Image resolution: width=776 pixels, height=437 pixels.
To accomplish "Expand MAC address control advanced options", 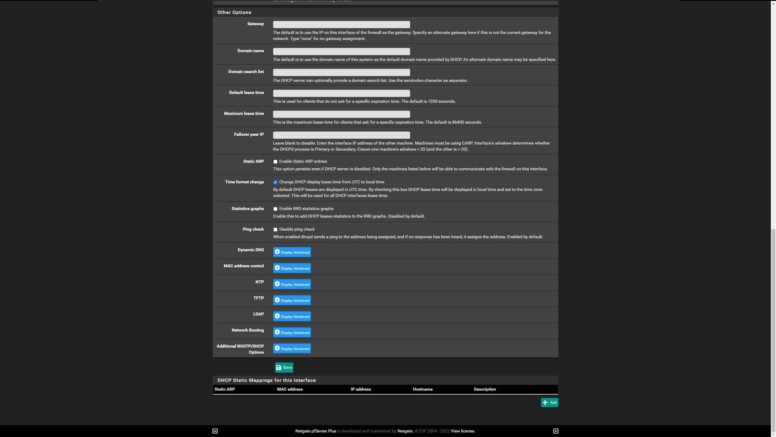I will tap(292, 268).
